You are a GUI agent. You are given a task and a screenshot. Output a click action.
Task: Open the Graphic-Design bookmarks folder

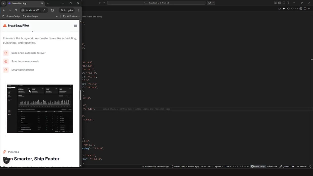[11, 16]
